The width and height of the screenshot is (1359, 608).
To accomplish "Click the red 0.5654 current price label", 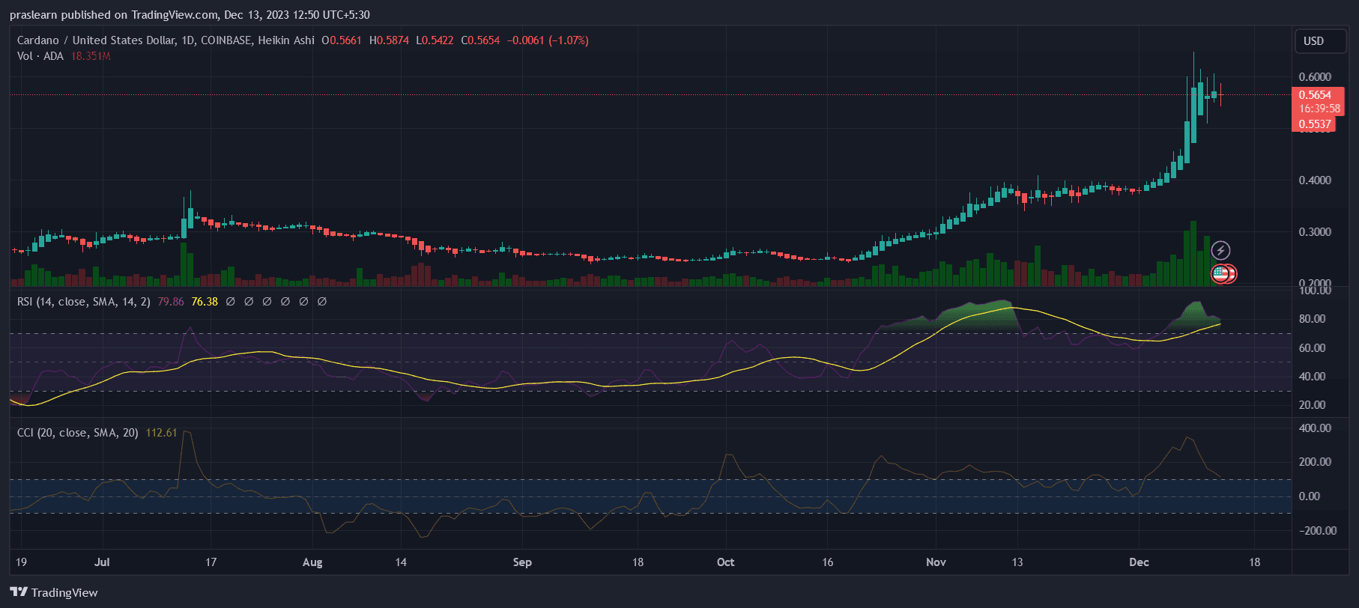I will 1315,95.
